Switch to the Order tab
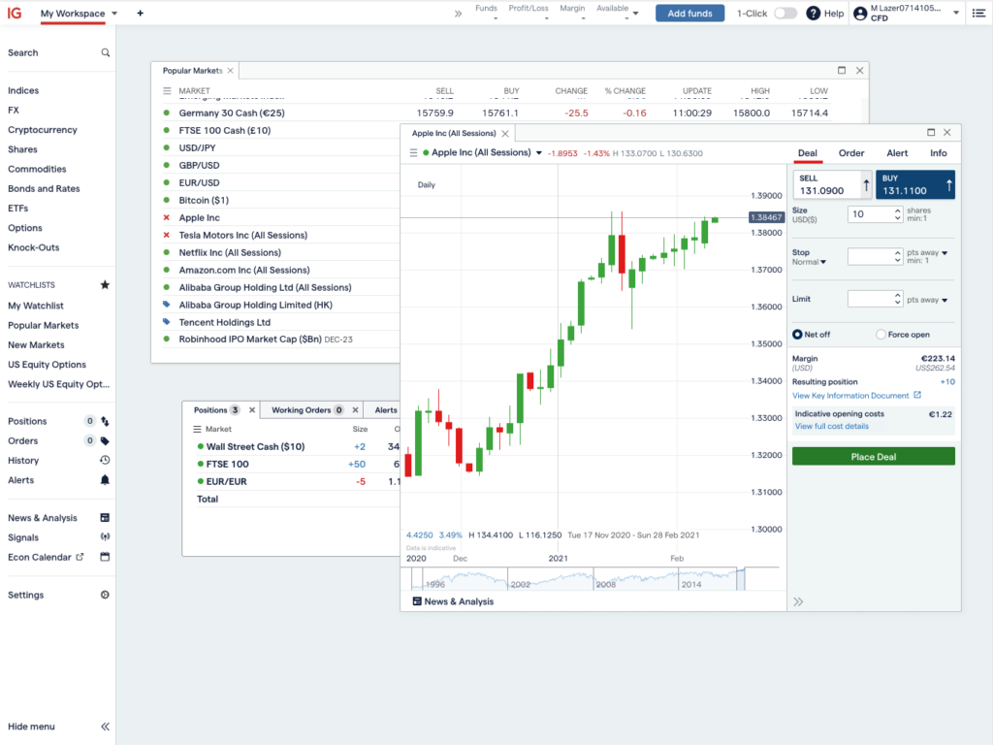The width and height of the screenshot is (993, 745). pyautogui.click(x=851, y=153)
